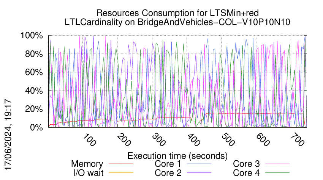Screen dimensions: 323x180
Task: Click the 400 x-axis tick label
Action: (193, 140)
